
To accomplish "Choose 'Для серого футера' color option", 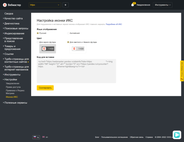I will click(38, 42).
